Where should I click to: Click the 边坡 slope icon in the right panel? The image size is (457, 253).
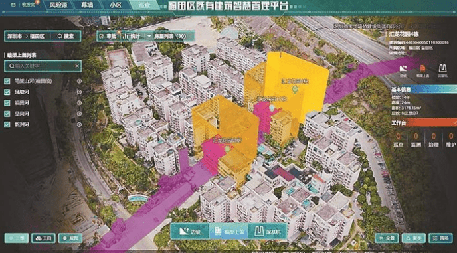coord(403,69)
